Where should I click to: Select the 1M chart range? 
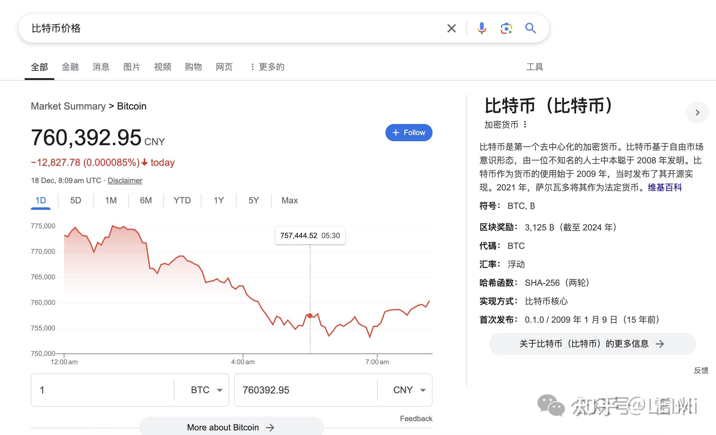[x=111, y=201]
